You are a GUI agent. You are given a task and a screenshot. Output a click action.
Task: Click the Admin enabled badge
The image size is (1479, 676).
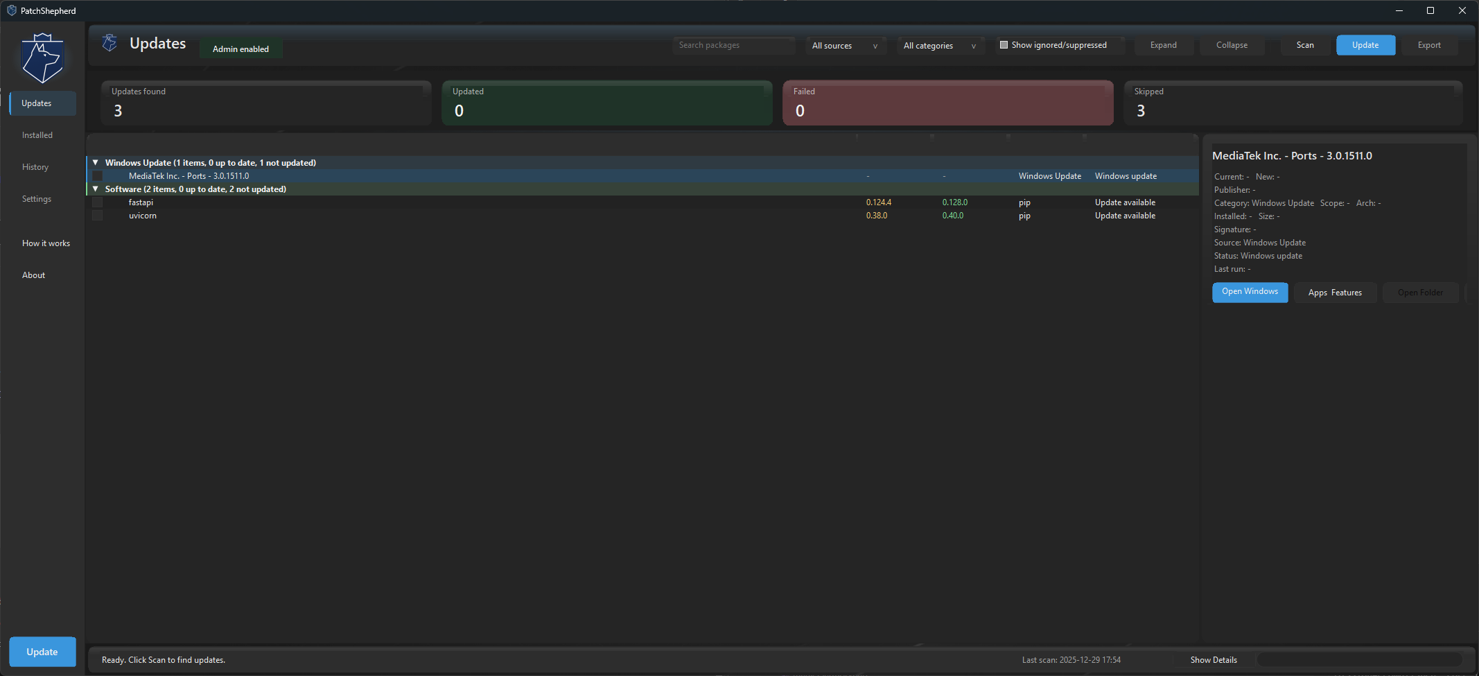point(240,49)
